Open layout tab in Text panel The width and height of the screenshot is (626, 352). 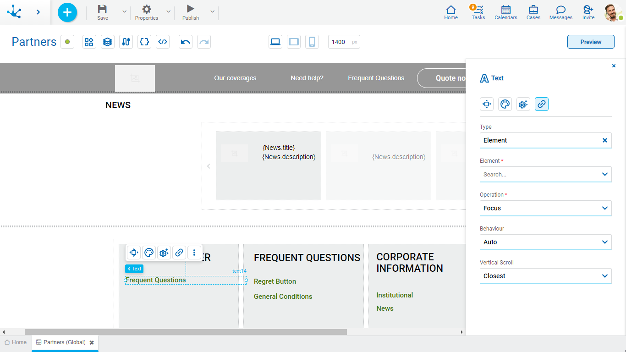pos(487,104)
